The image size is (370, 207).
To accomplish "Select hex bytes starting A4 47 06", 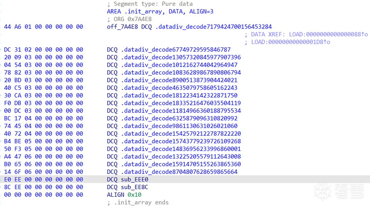I will [44, 157].
